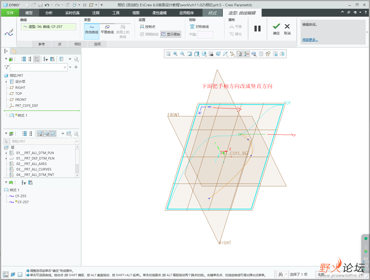Screen dimensions: 370x280
Task: Click the model tree filter funnel icon
Action: click(x=7, y=67)
